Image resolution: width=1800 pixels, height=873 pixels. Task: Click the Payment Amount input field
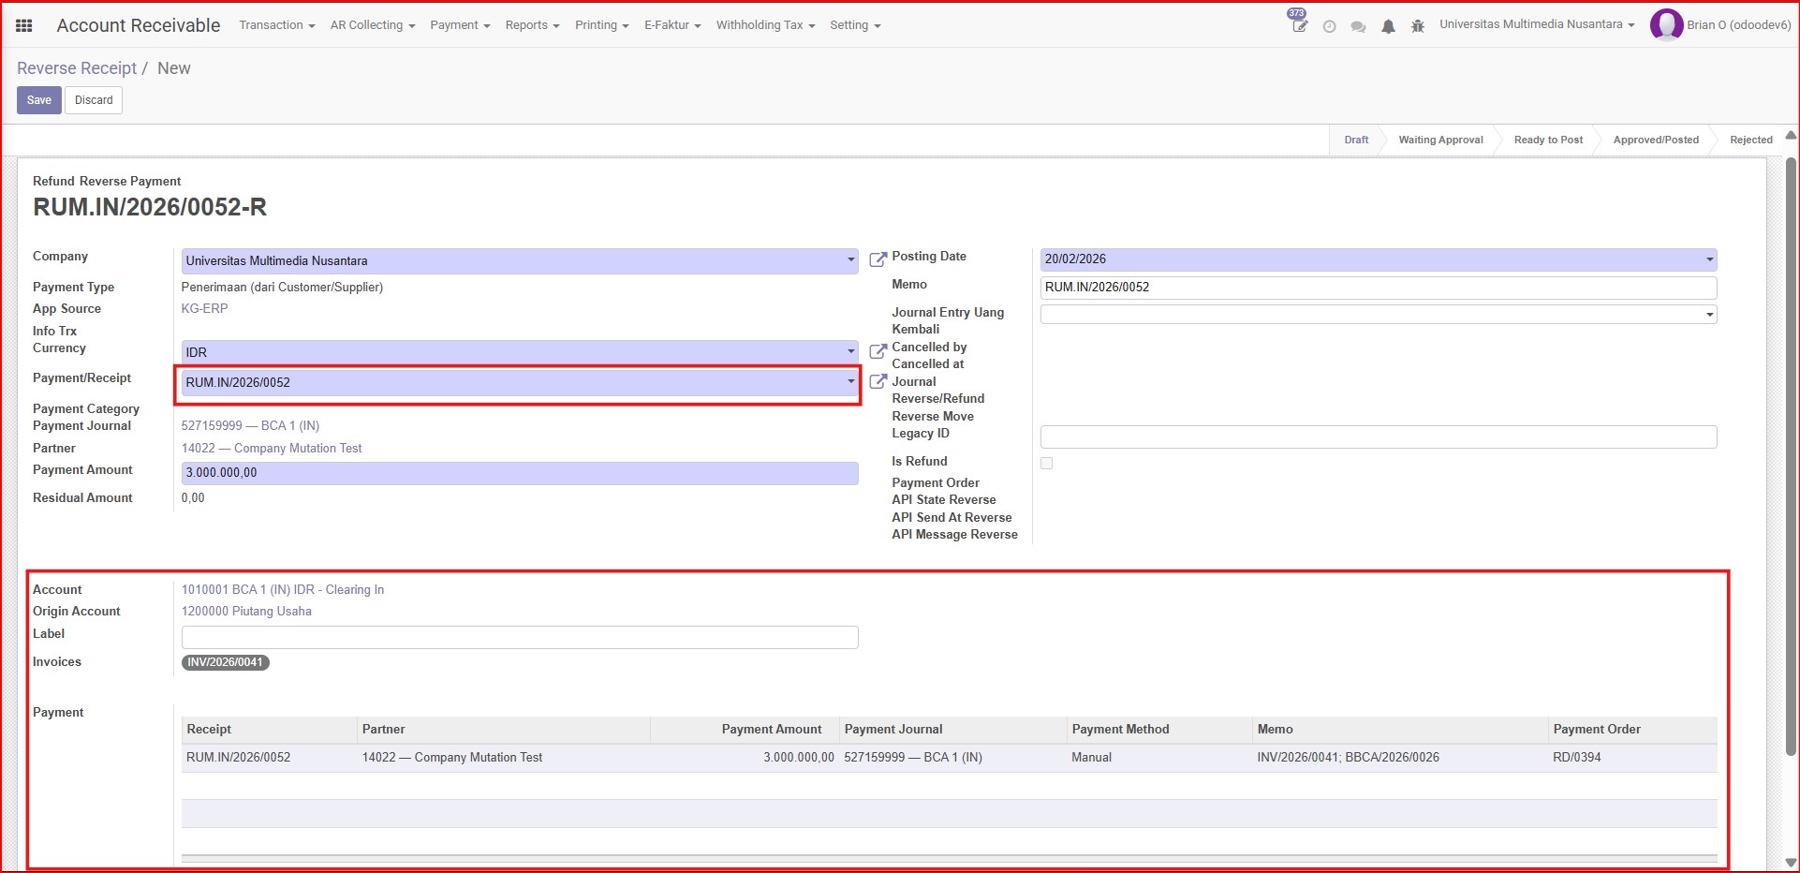[x=520, y=473]
